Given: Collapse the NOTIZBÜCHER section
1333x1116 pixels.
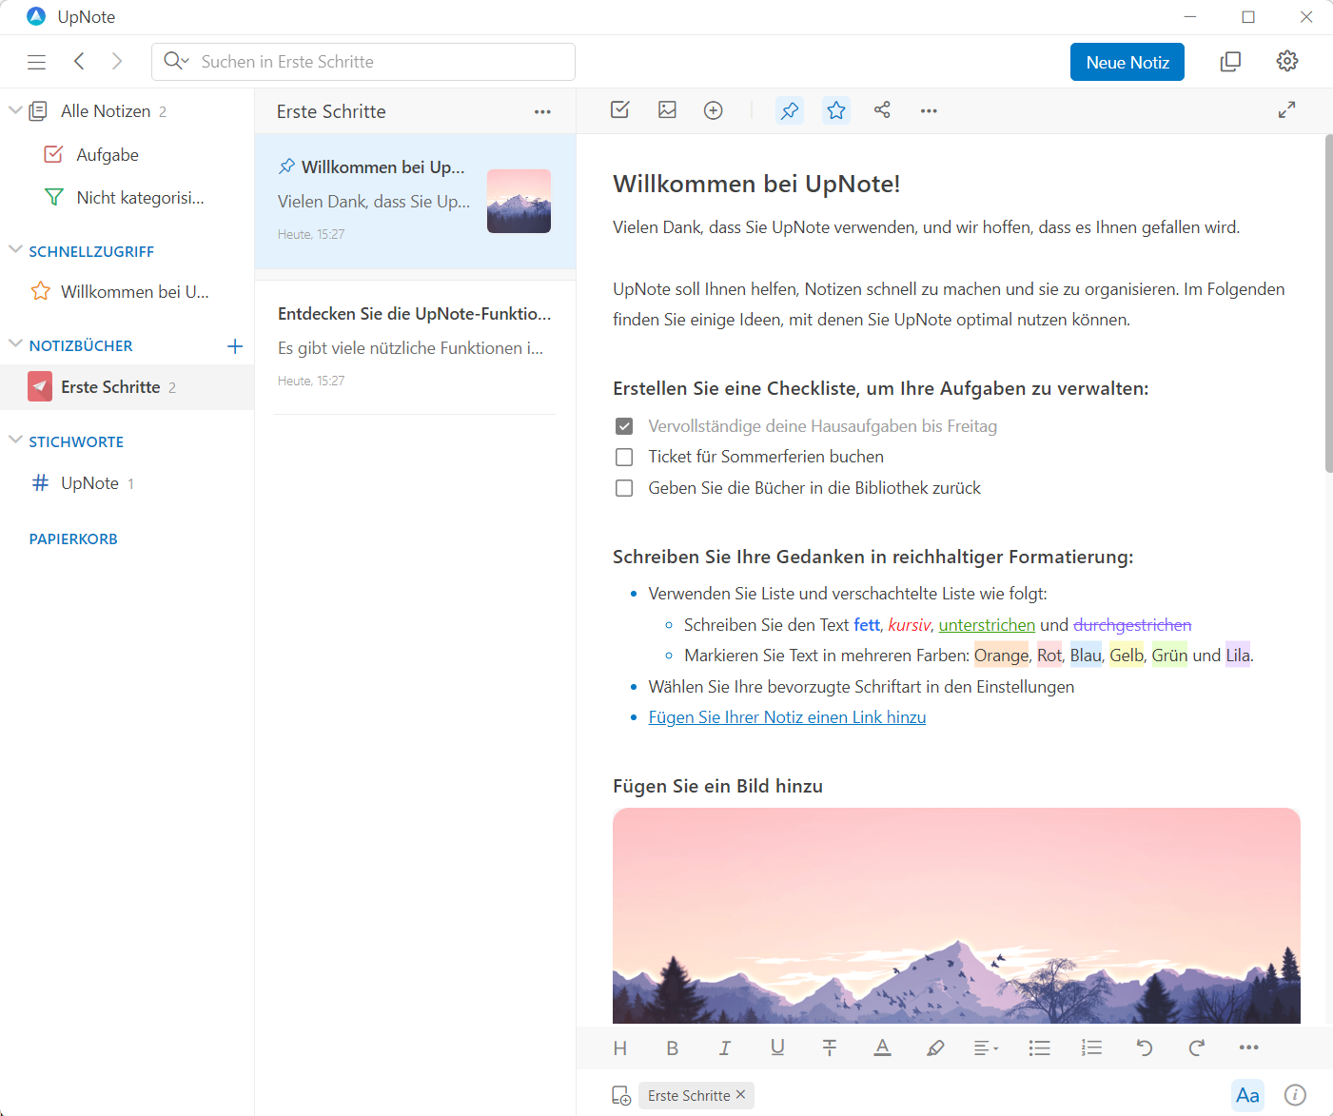Looking at the screenshot, I should coord(15,343).
